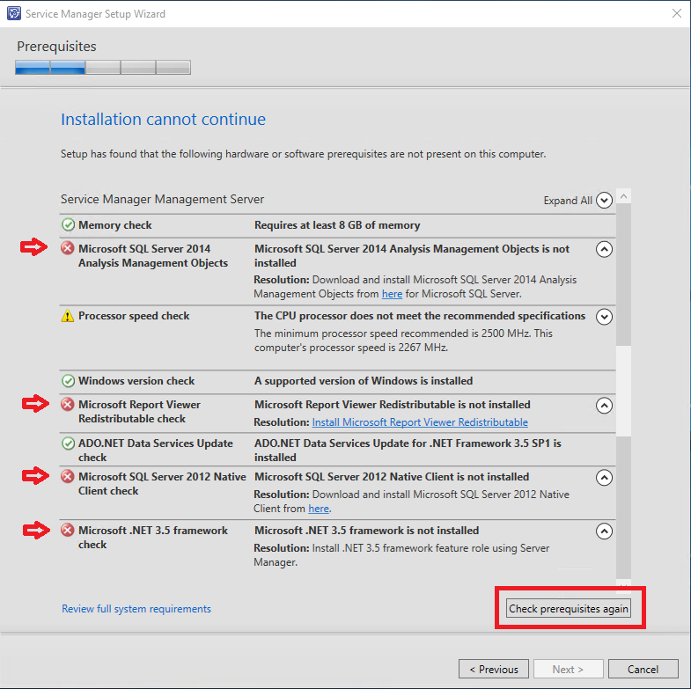The image size is (691, 689).
Task: Click the red error icon for SQL Server 2012 Native Client check
Action: point(68,477)
